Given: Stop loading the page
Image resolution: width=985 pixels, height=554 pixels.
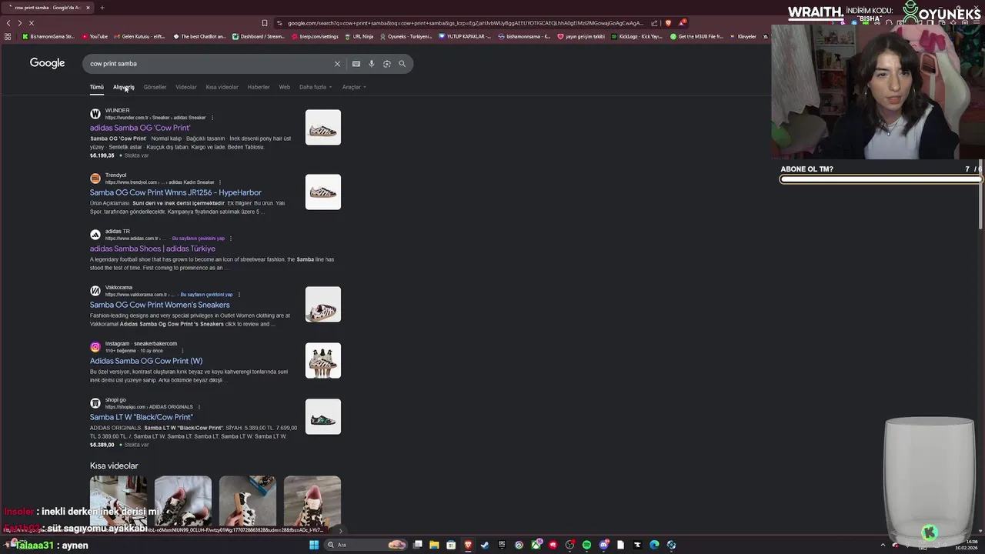Looking at the screenshot, I should click(x=31, y=23).
